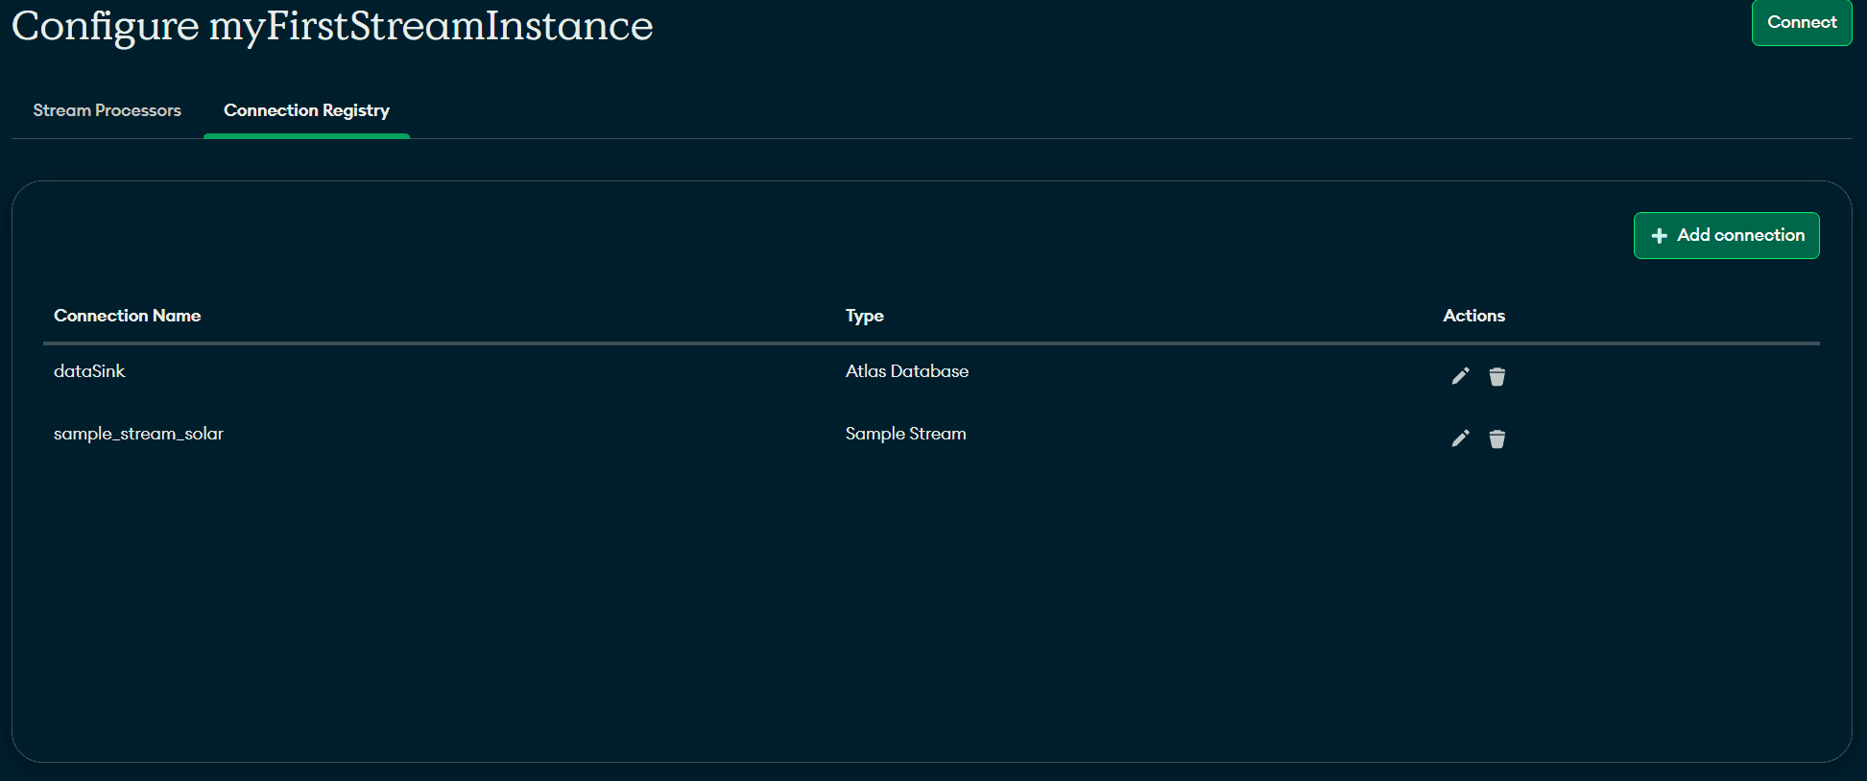Select the Connection Registry tab
Image resolution: width=1867 pixels, height=781 pixels.
[306, 110]
